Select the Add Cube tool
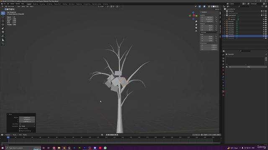Screen dimensions: 268x150 click(x=3, y=44)
